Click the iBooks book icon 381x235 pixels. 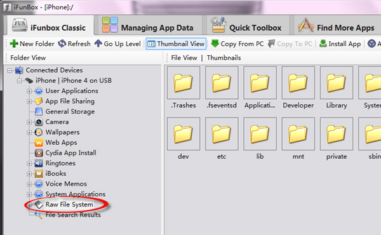tap(39, 173)
